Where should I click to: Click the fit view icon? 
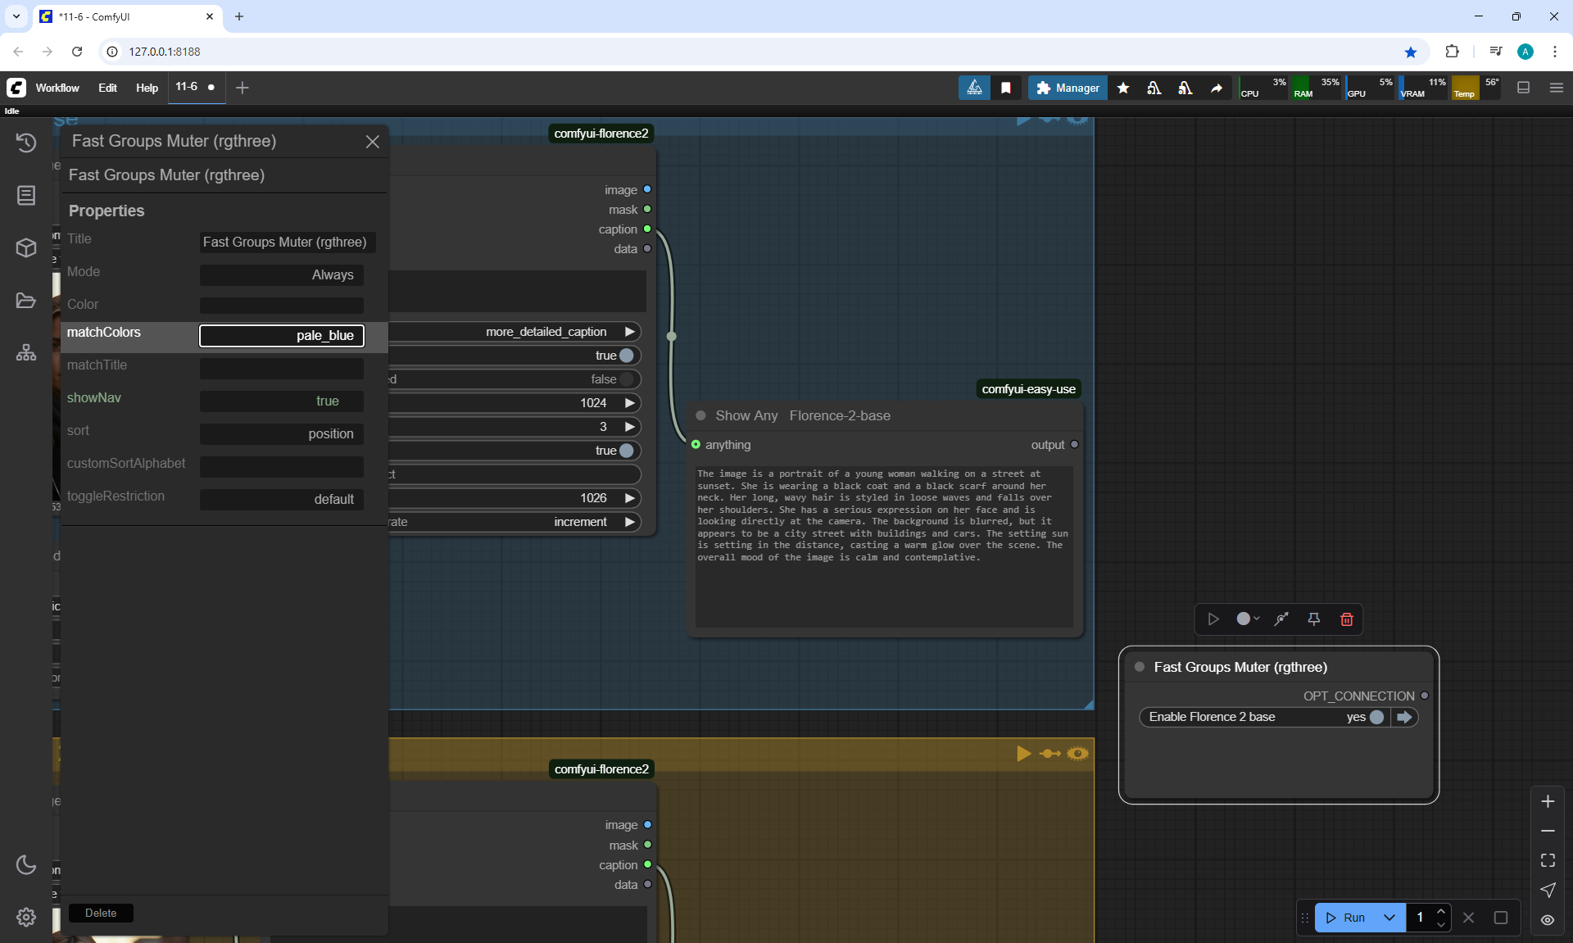pos(1548,860)
